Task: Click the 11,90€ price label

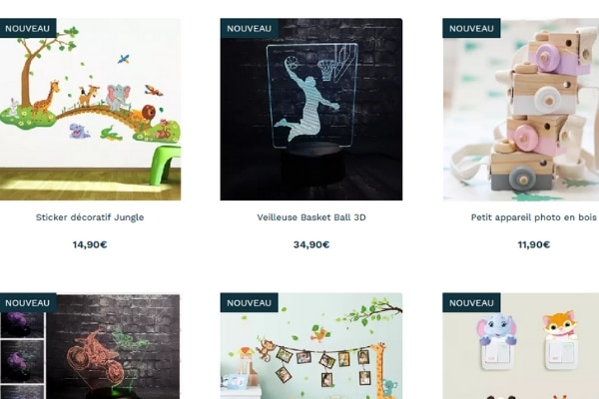Action: [x=534, y=244]
